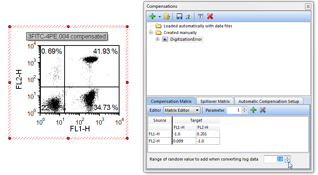
Task: Click the Parameter number input field
Action: point(234,110)
